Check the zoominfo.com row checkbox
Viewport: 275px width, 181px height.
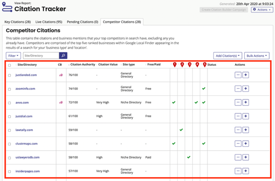(9, 89)
